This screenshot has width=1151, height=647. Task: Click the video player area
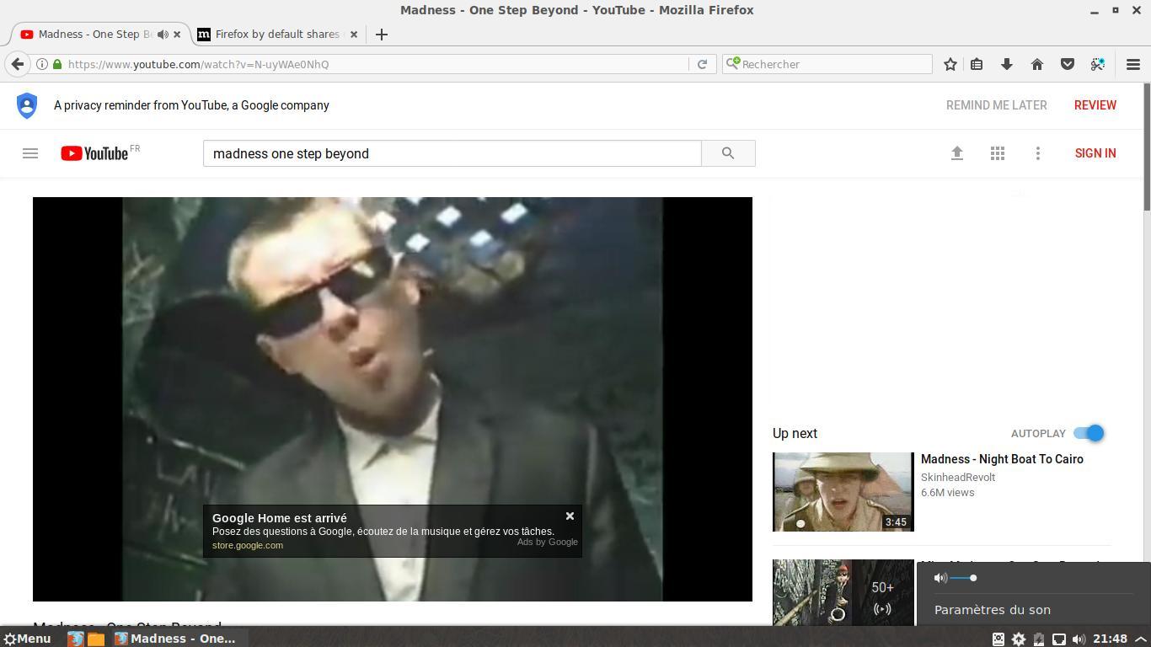[x=393, y=399]
